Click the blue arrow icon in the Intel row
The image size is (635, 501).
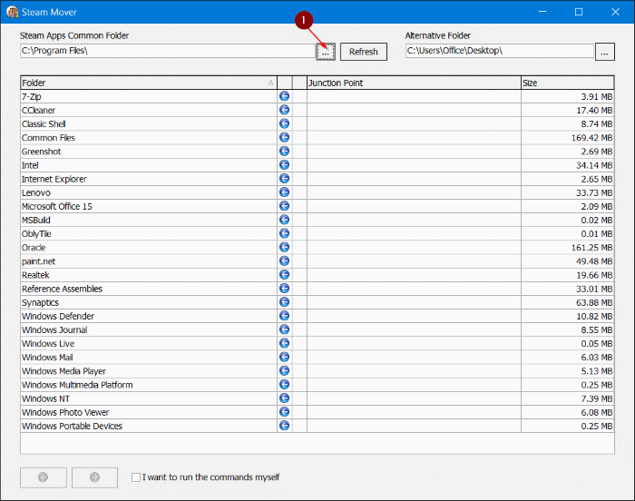284,165
